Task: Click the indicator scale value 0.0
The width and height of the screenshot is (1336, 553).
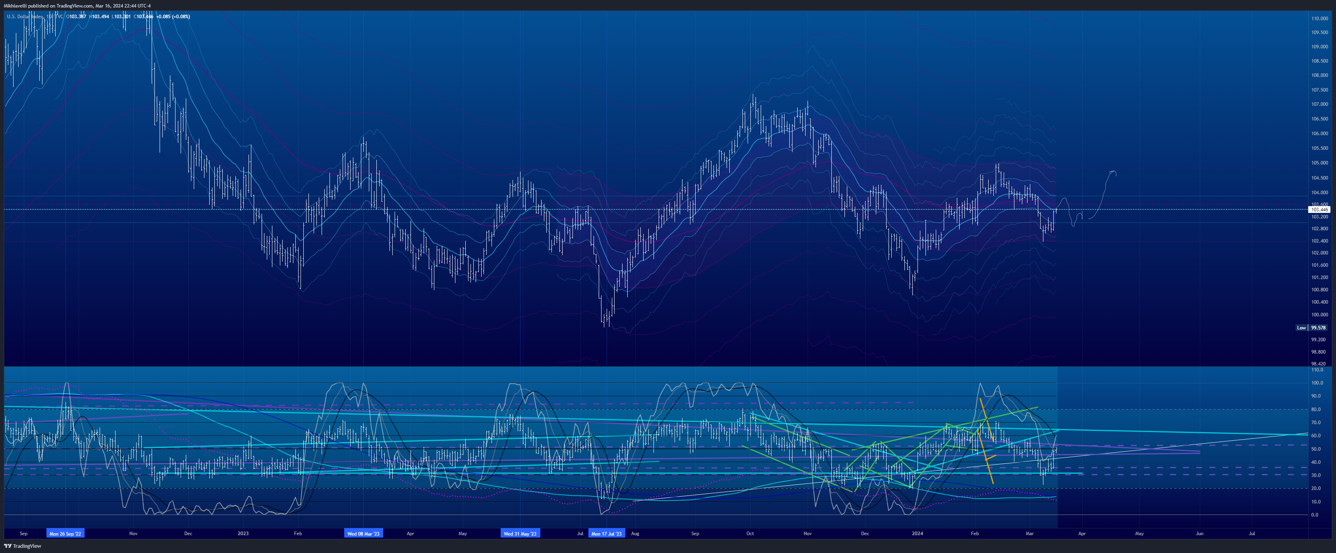Action: (x=1315, y=515)
